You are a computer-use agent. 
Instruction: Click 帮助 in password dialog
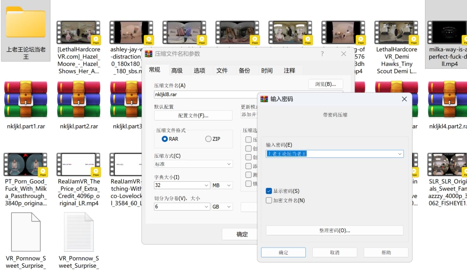click(386, 252)
